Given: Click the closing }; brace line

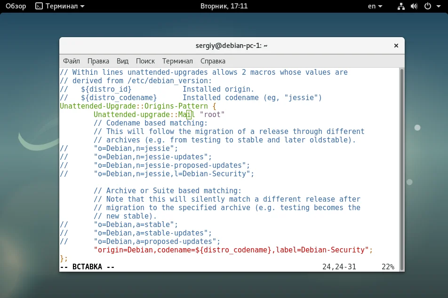Looking at the screenshot, I should click(x=64, y=259).
